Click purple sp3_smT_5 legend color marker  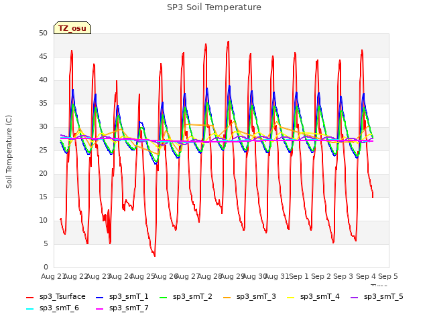355,297
